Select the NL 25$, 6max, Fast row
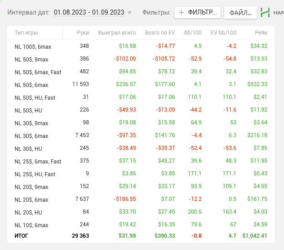 pos(141,161)
